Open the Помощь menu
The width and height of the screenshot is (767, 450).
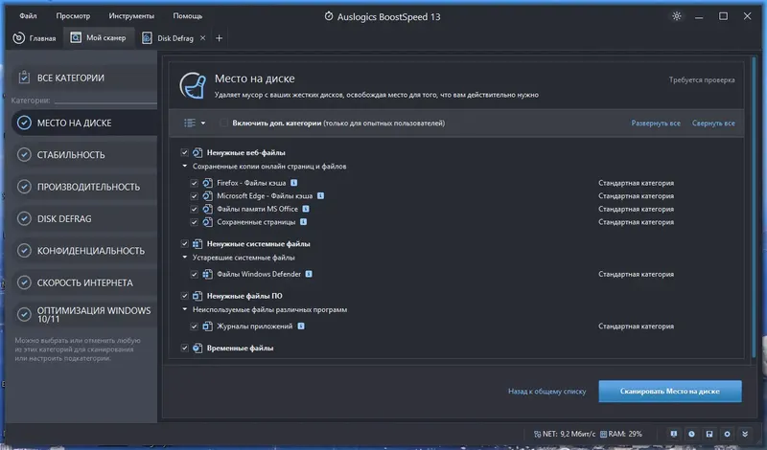pyautogui.click(x=187, y=16)
